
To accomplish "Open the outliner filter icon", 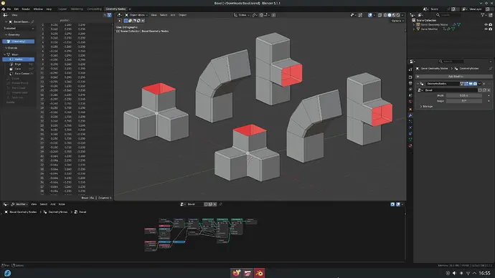I will [483, 15].
